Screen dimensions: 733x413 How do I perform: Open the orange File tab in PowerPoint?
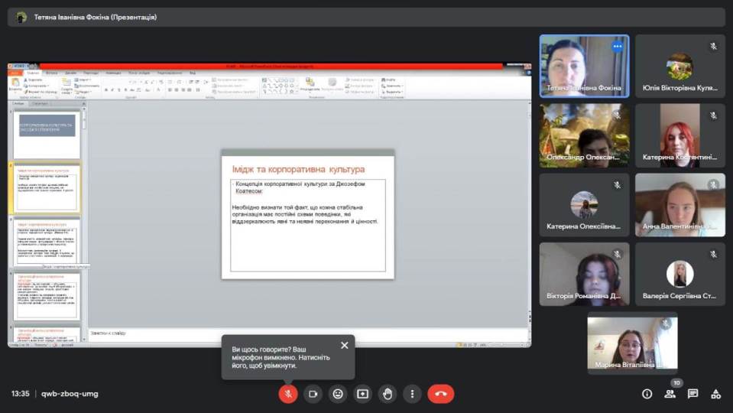pyautogui.click(x=15, y=73)
